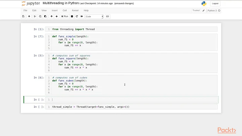This screenshot has height=136, width=242.
Task: Select the In [6] cell prompt
Action: click(x=39, y=77)
